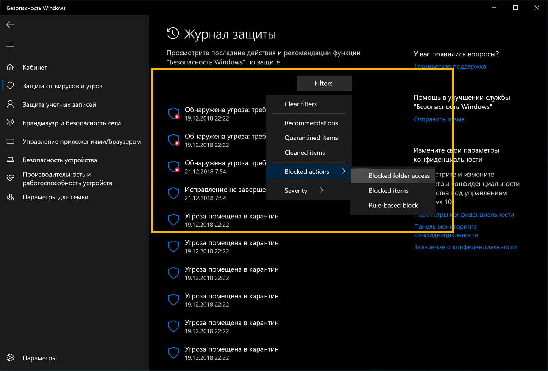Click shield icon of threat dated 21.12.2018 7:54
Screen dimensions: 548x371
coord(174,167)
